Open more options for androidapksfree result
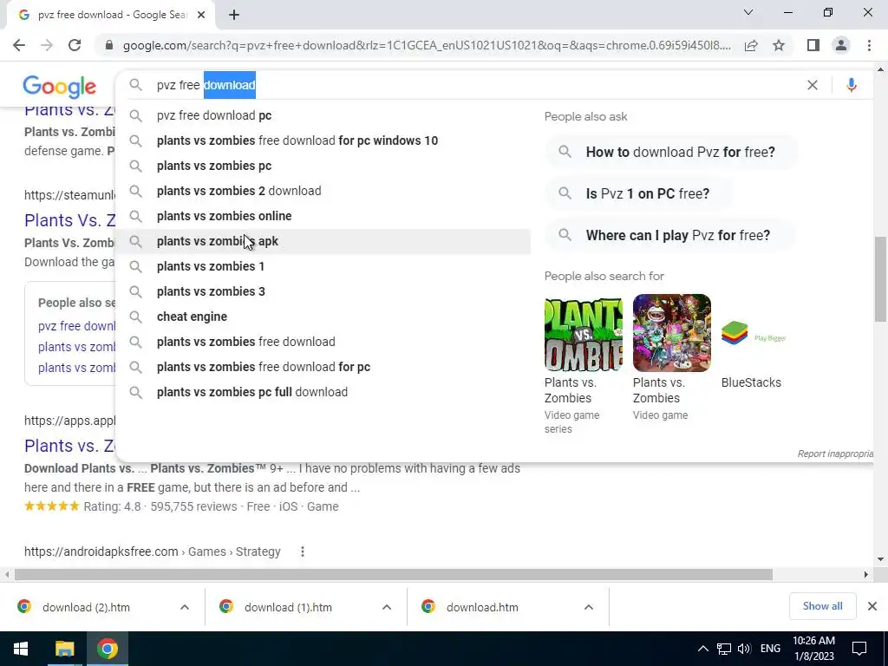This screenshot has width=888, height=666. coord(303,552)
